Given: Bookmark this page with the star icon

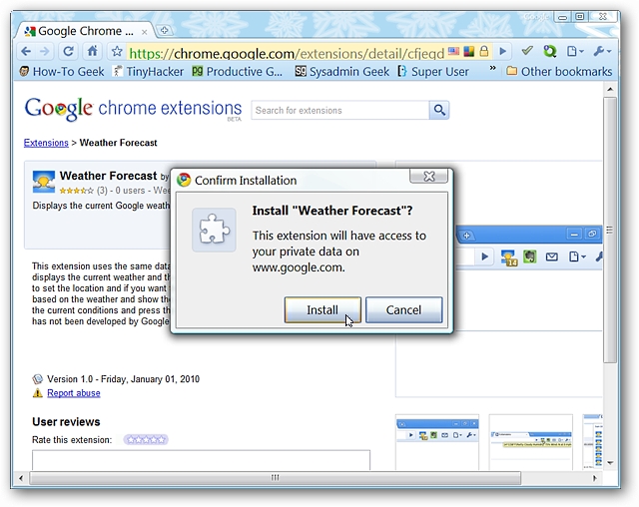Looking at the screenshot, I should (x=117, y=51).
